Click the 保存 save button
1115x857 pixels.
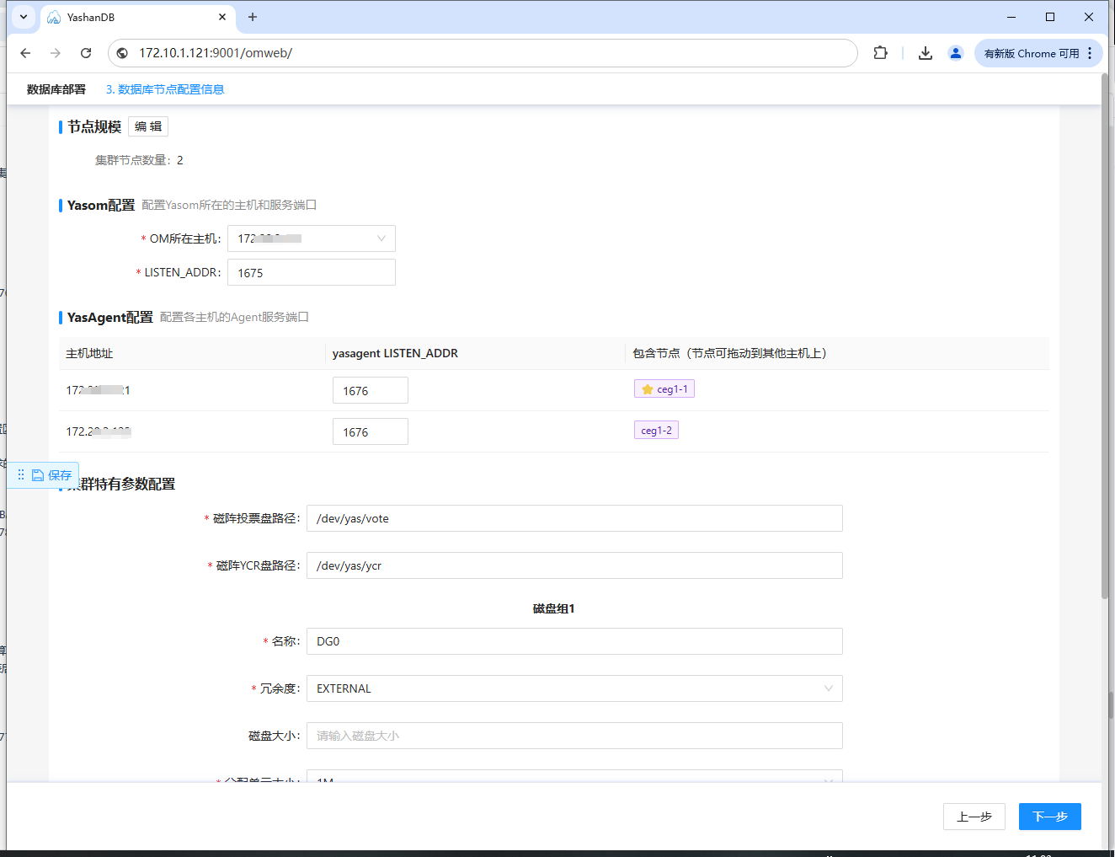(x=52, y=475)
